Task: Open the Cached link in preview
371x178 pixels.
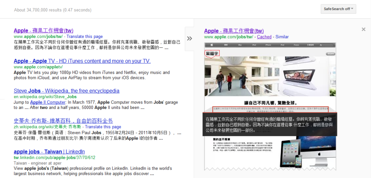Action: (264, 37)
